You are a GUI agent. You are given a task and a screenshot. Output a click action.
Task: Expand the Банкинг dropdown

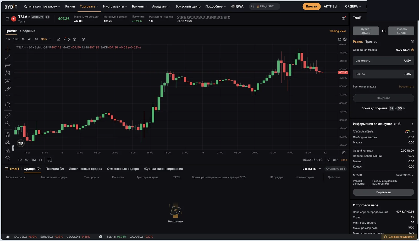140,6
